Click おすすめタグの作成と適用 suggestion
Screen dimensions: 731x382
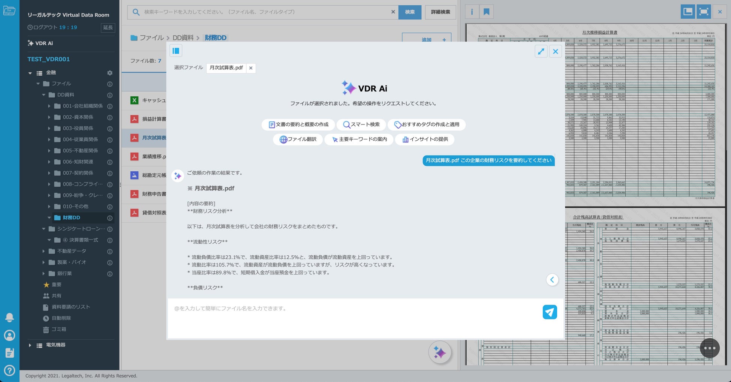click(x=427, y=124)
